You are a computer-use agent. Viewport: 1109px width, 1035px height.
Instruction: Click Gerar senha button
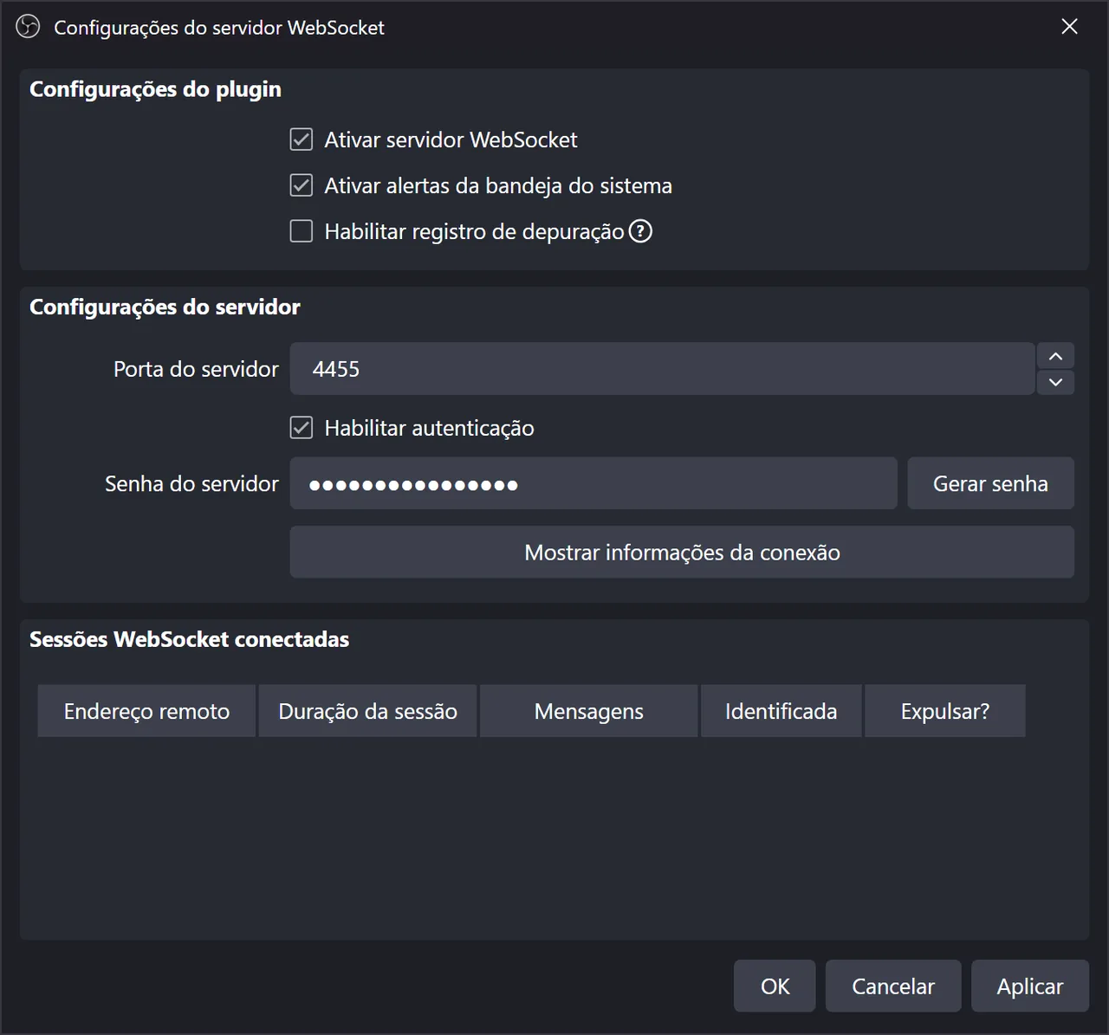pyautogui.click(x=990, y=483)
